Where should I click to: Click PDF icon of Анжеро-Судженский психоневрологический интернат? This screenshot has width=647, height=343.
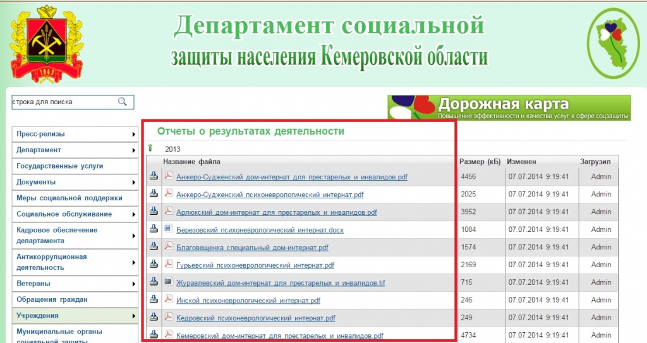click(x=168, y=193)
